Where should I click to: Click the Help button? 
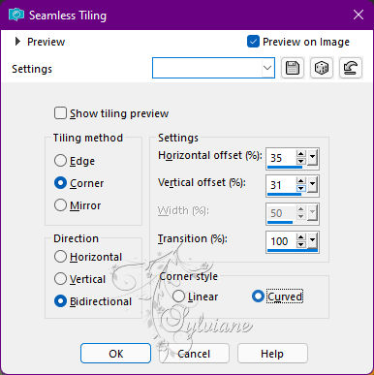click(272, 354)
